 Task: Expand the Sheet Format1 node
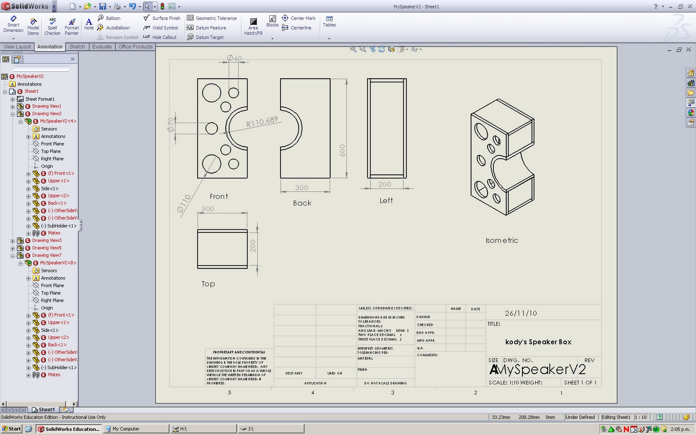[13, 99]
